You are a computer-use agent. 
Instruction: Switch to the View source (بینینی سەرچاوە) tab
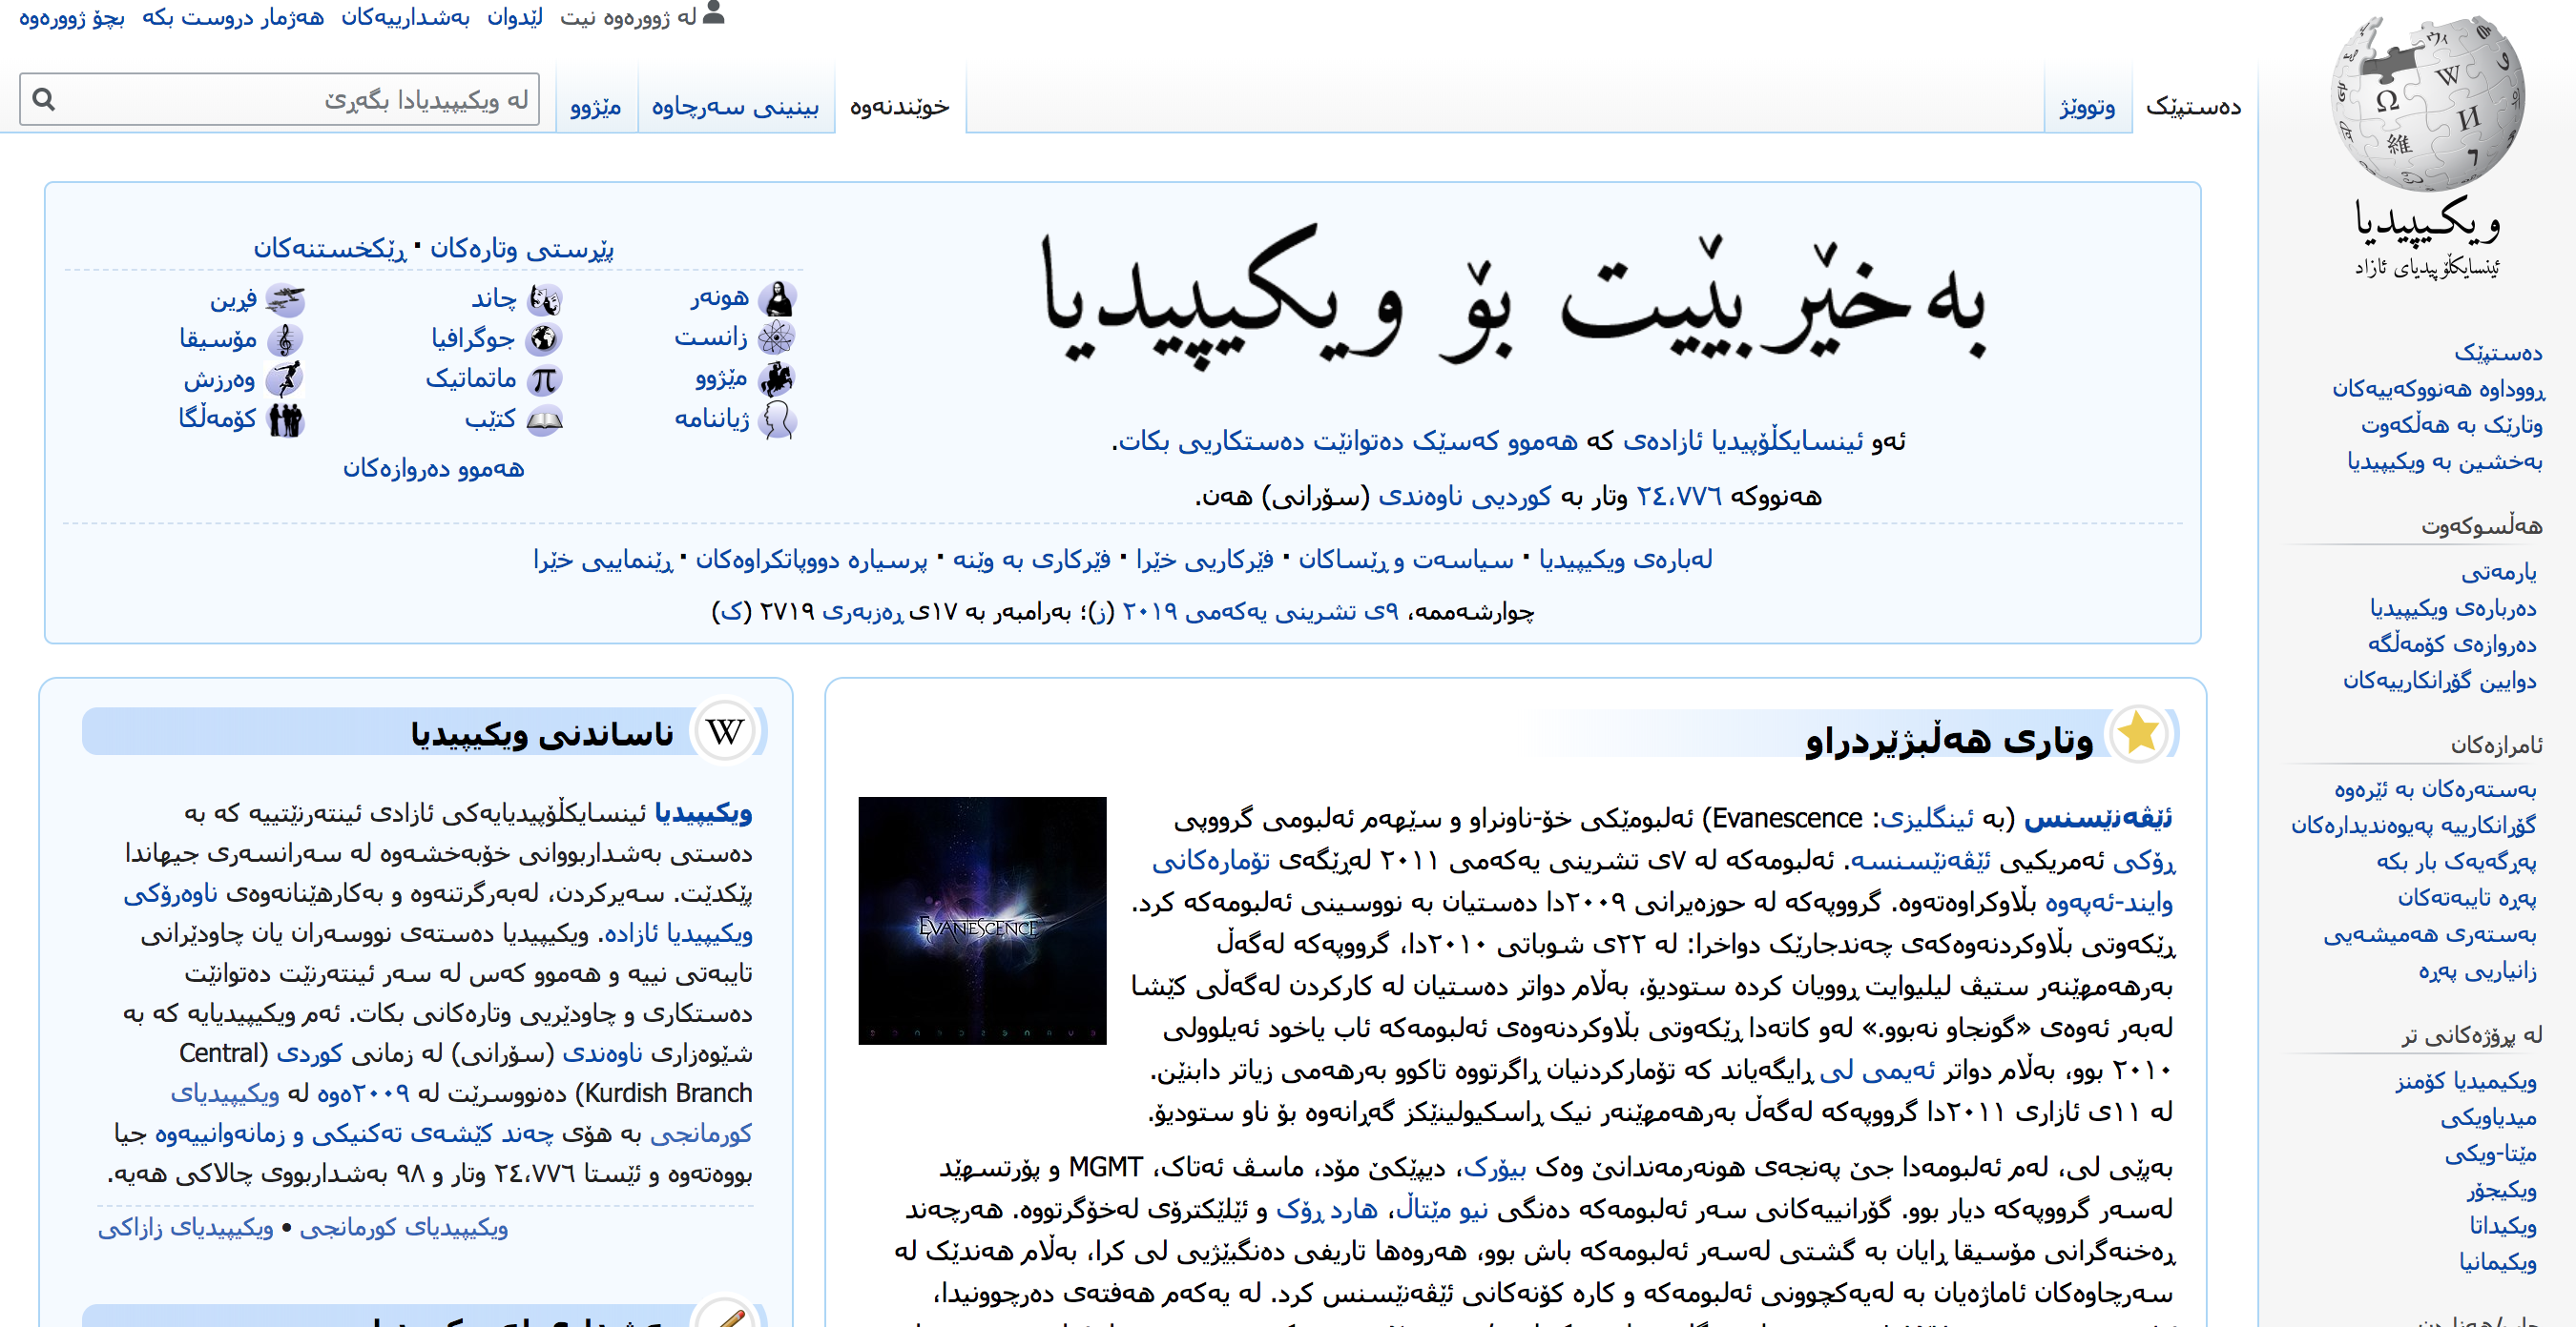click(735, 106)
